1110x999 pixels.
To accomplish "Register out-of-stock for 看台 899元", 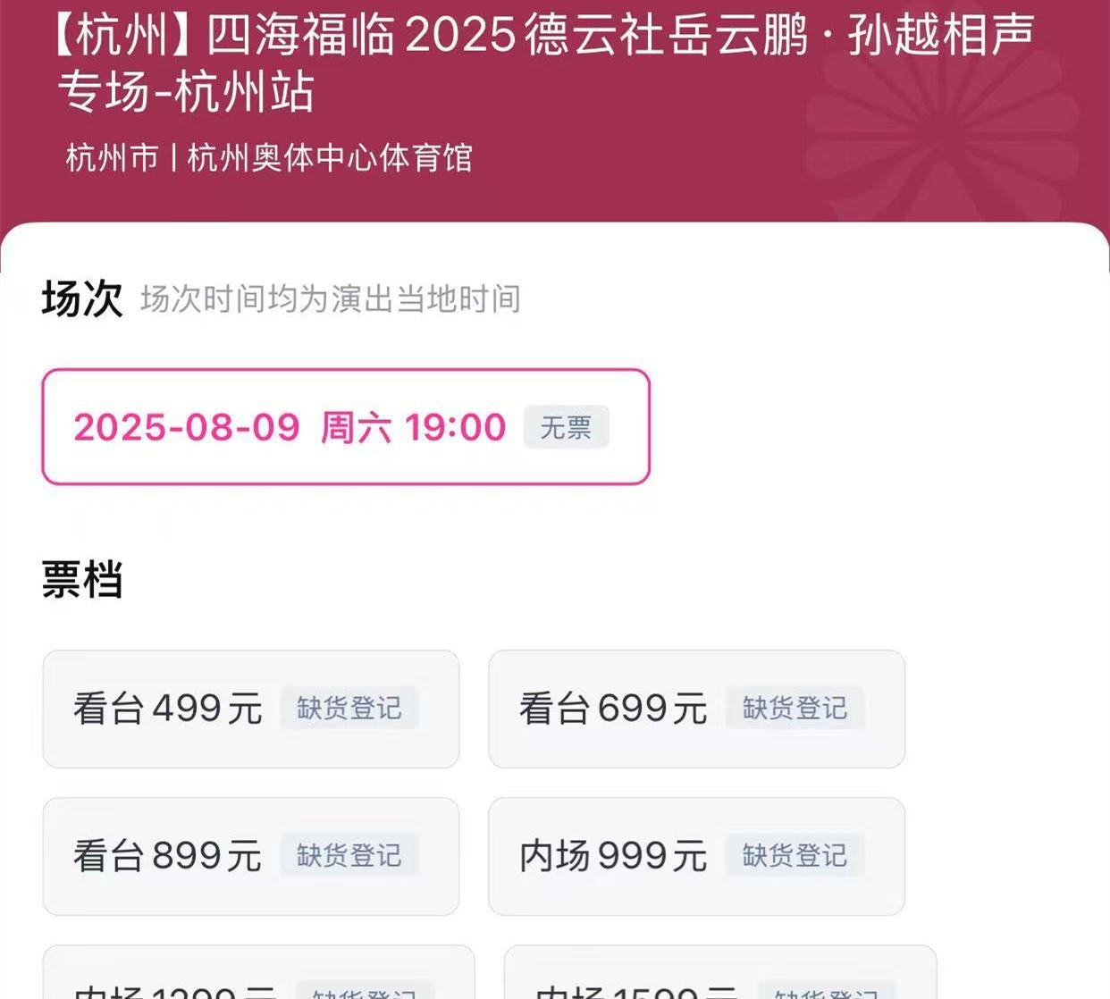I will pyautogui.click(x=349, y=856).
